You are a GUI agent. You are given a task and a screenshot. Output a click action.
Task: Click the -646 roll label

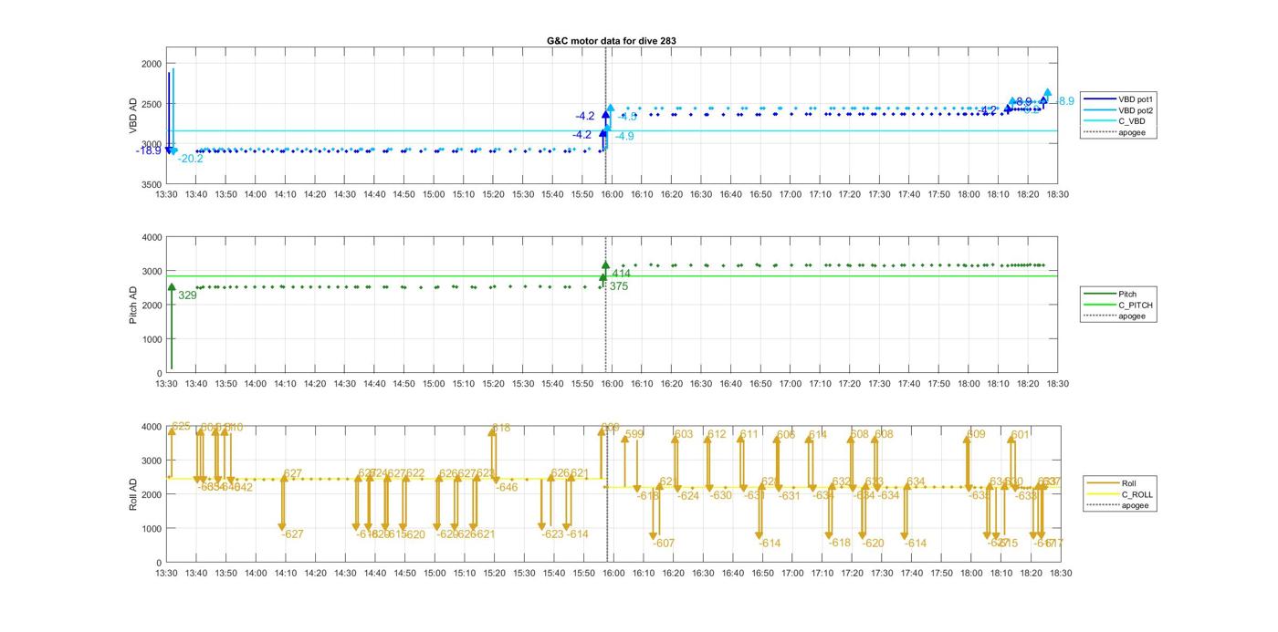click(x=507, y=488)
